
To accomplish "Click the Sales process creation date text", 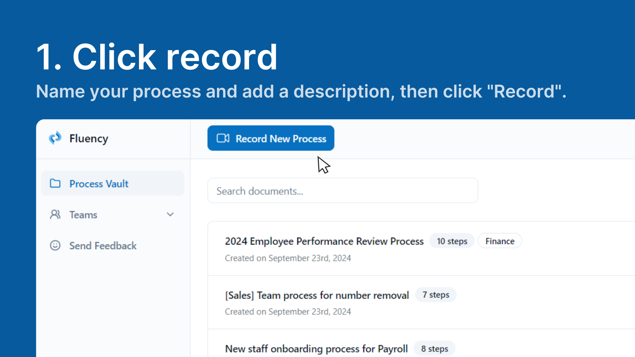I will point(288,312).
